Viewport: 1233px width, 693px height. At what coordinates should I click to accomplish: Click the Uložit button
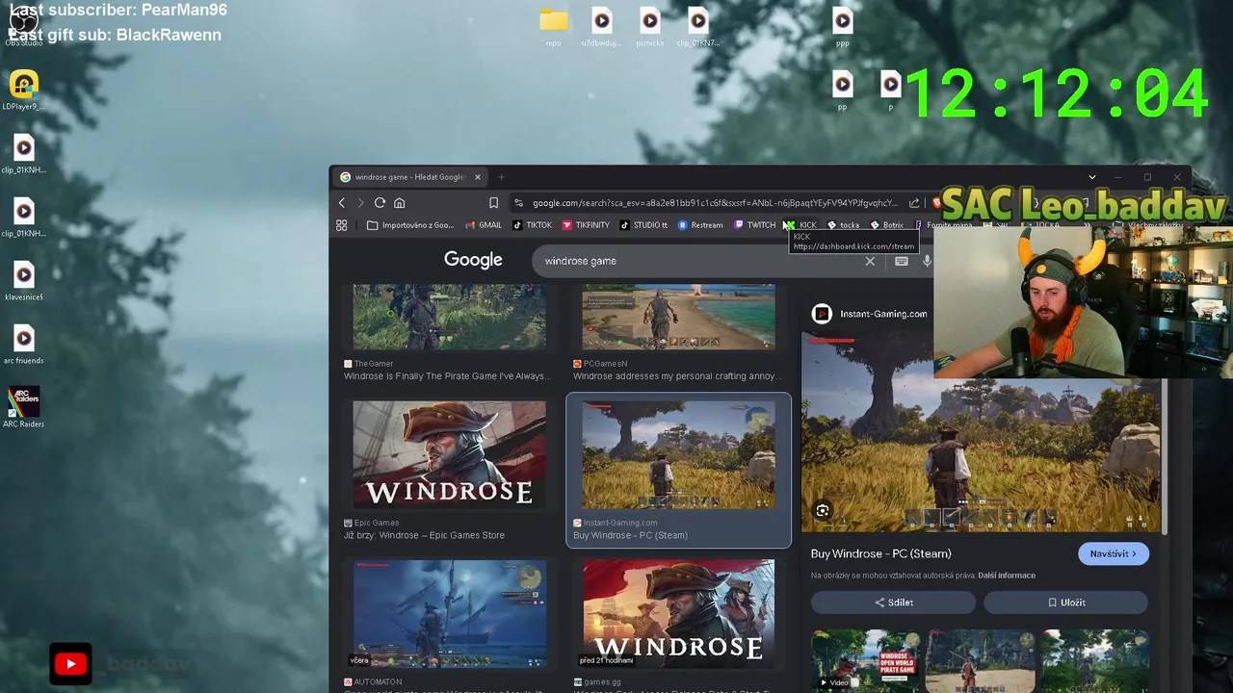pyautogui.click(x=1065, y=603)
